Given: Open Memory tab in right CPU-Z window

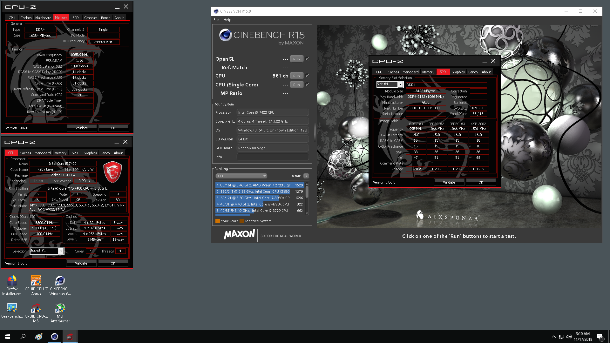Looking at the screenshot, I should [x=428, y=72].
